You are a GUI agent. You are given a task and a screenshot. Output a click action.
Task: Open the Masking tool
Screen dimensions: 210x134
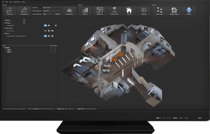coord(144,11)
